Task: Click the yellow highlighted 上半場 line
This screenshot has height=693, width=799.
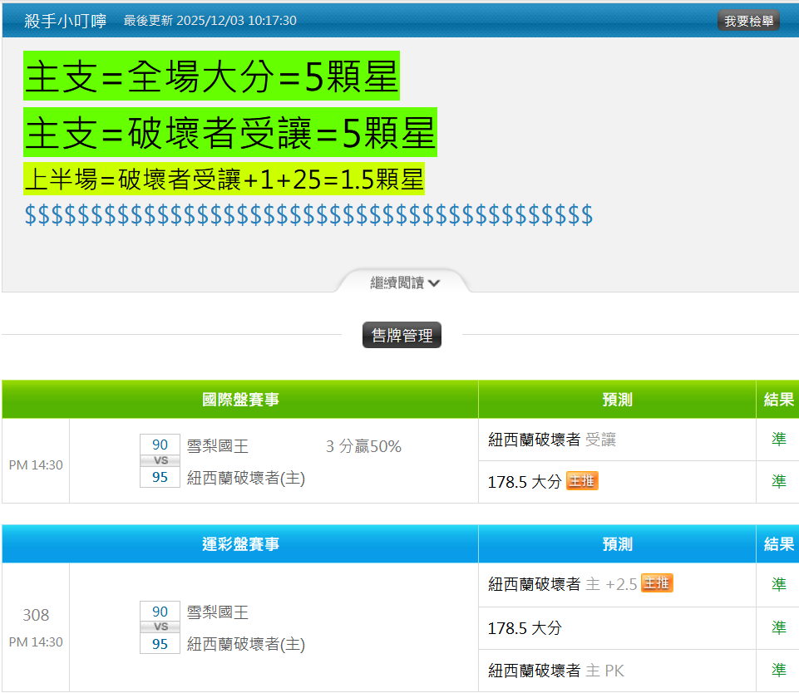Action: [x=224, y=179]
